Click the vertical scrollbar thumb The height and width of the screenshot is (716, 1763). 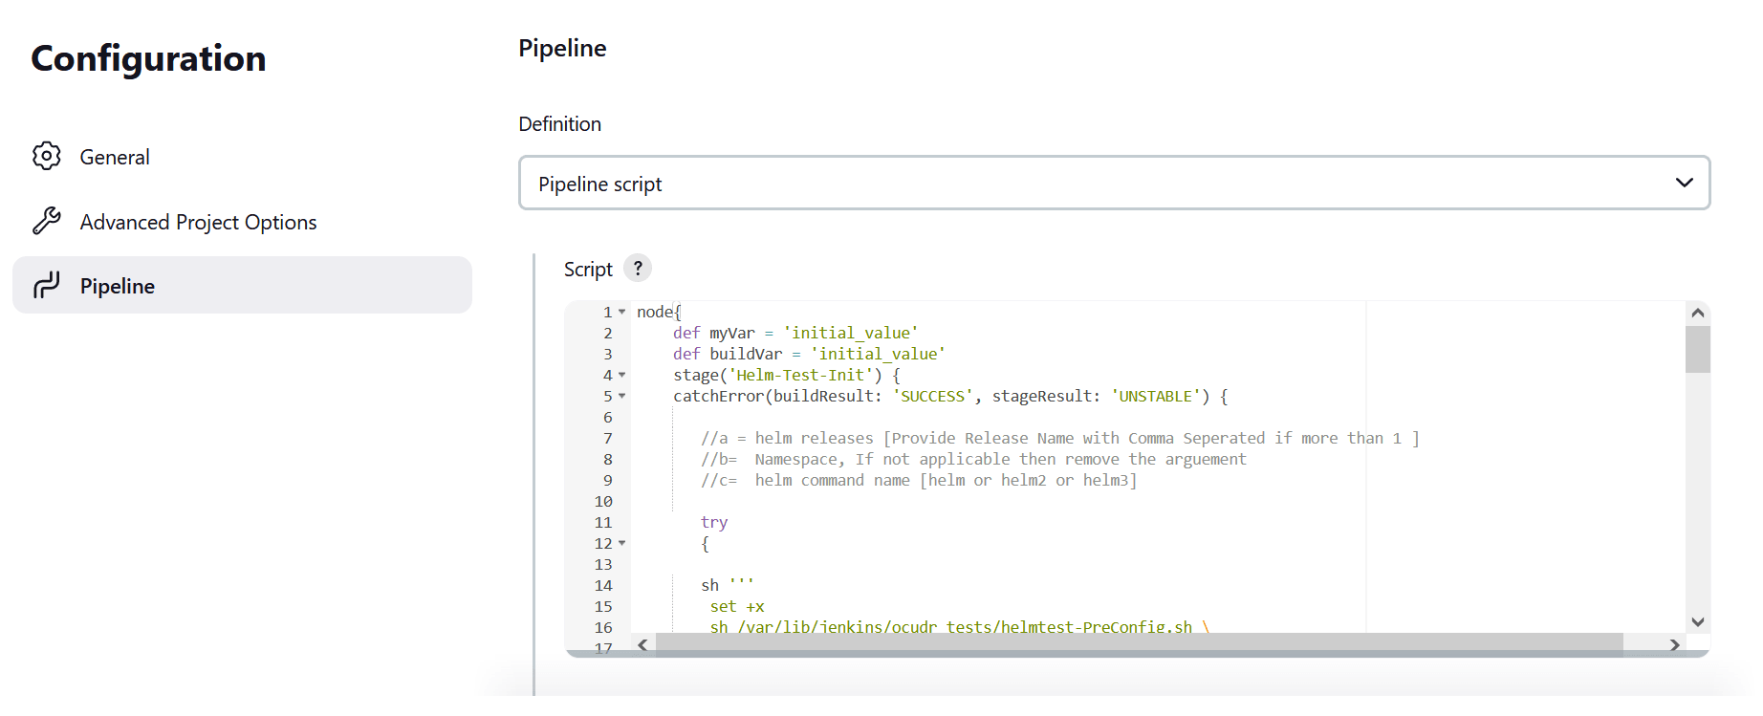[1698, 349]
